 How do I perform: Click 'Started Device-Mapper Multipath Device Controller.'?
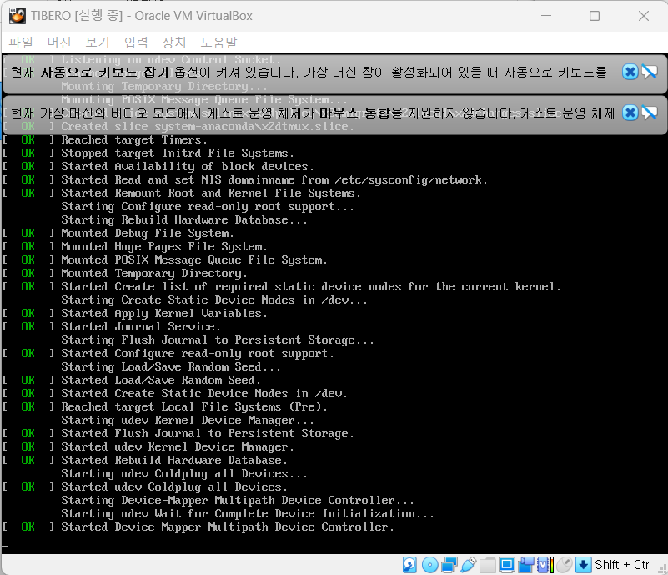click(228, 527)
